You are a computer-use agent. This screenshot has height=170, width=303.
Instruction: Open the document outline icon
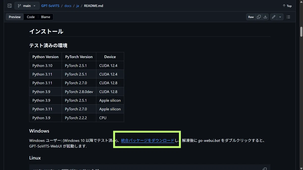pyautogui.click(x=288, y=17)
